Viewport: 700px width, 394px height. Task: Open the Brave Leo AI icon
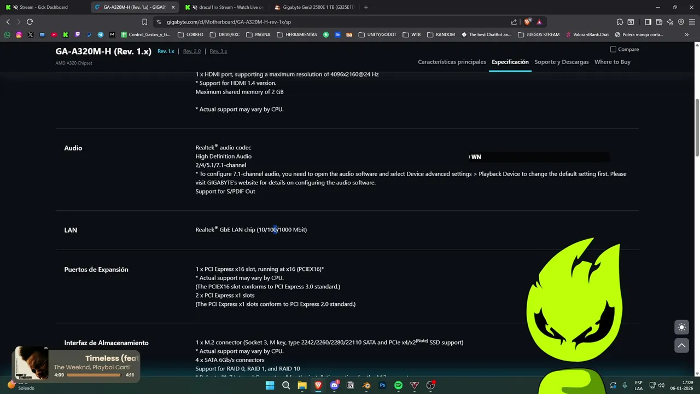[670, 22]
